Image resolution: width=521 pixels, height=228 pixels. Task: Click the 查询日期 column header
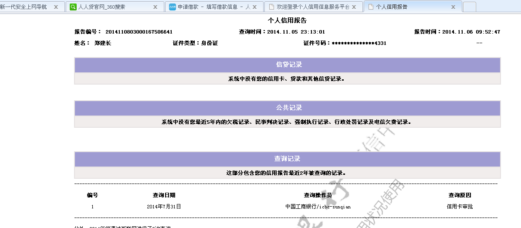click(x=164, y=195)
